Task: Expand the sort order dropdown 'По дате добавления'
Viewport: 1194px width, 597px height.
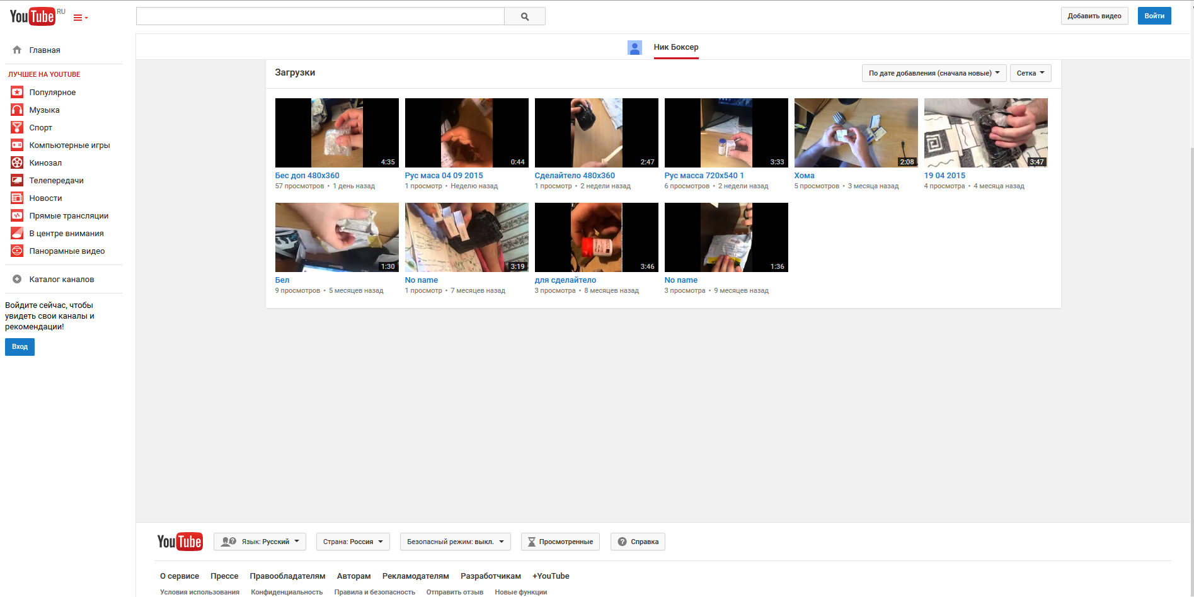Action: (x=933, y=73)
